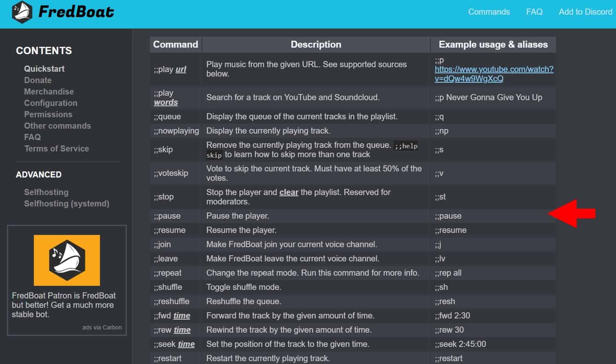Select the ;;skip command cell
The width and height of the screenshot is (616, 364).
pyautogui.click(x=176, y=149)
